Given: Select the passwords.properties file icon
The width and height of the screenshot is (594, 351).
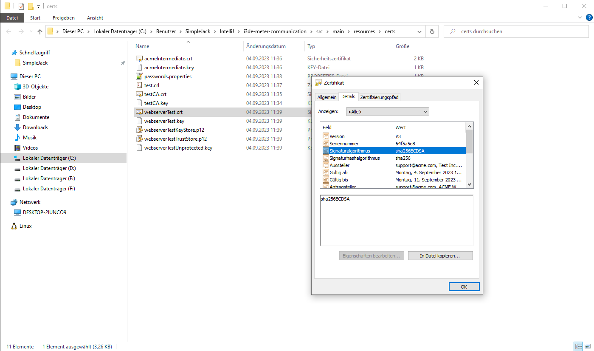Looking at the screenshot, I should (x=139, y=76).
